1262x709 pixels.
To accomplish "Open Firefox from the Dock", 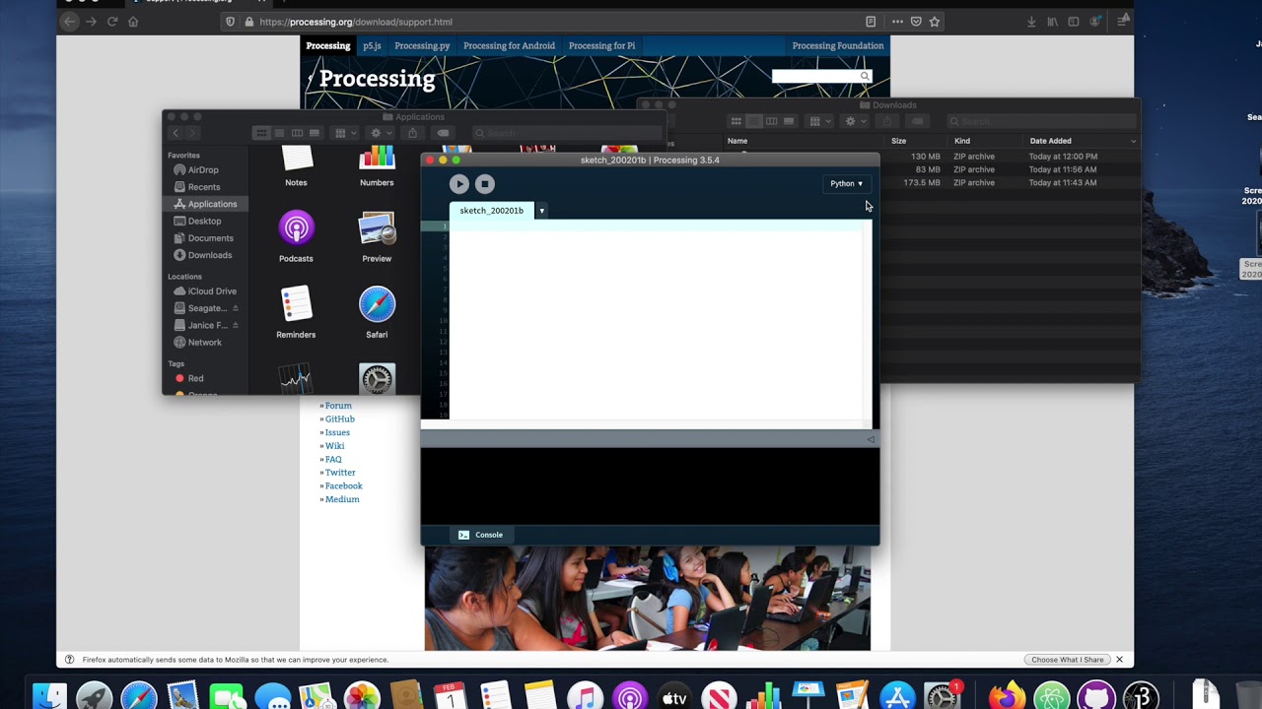I will coord(1007,696).
